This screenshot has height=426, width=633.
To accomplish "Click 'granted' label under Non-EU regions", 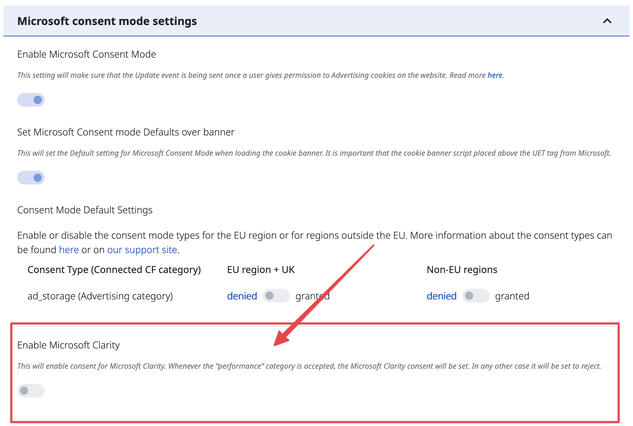I will point(512,296).
